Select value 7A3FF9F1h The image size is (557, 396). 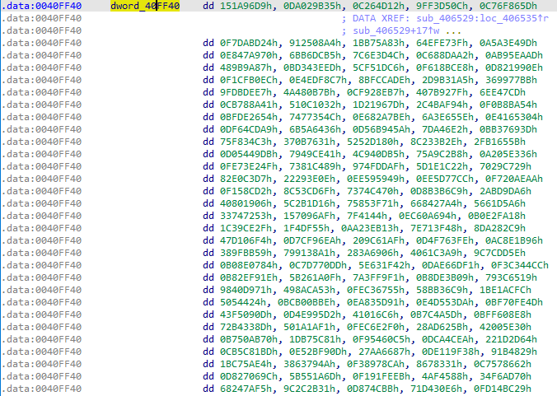(x=379, y=277)
